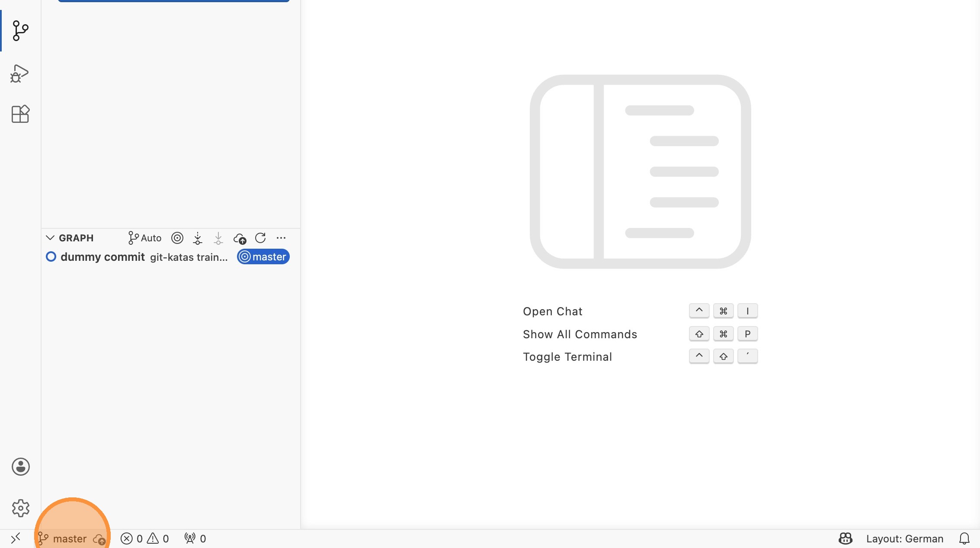980x548 pixels.
Task: Click the Fetch icon in Graph toolbar
Action: 198,238
